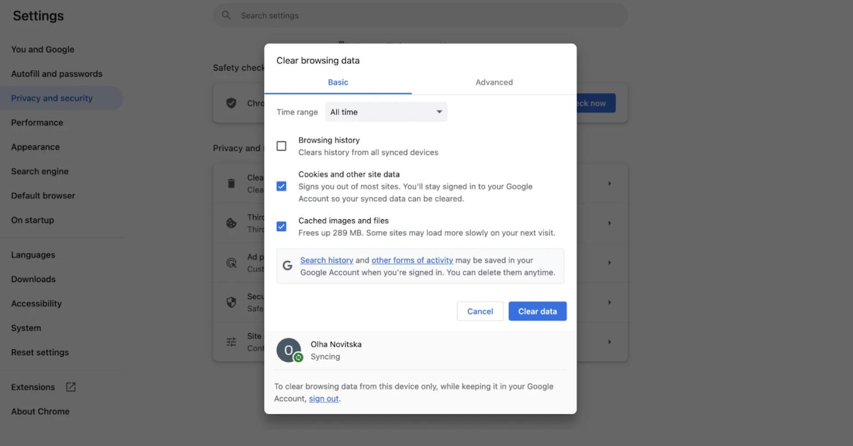Screen dimensions: 853x446
Task: Click the Check now button
Action: pos(595,103)
